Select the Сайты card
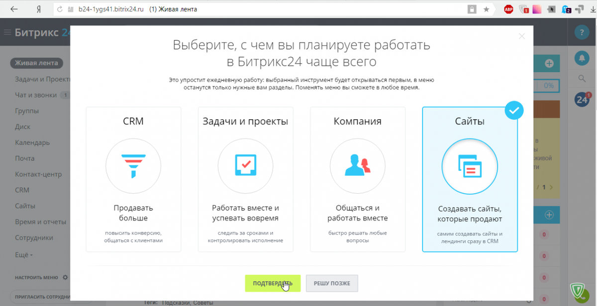Viewport: 597px width, 306px height. 470,179
